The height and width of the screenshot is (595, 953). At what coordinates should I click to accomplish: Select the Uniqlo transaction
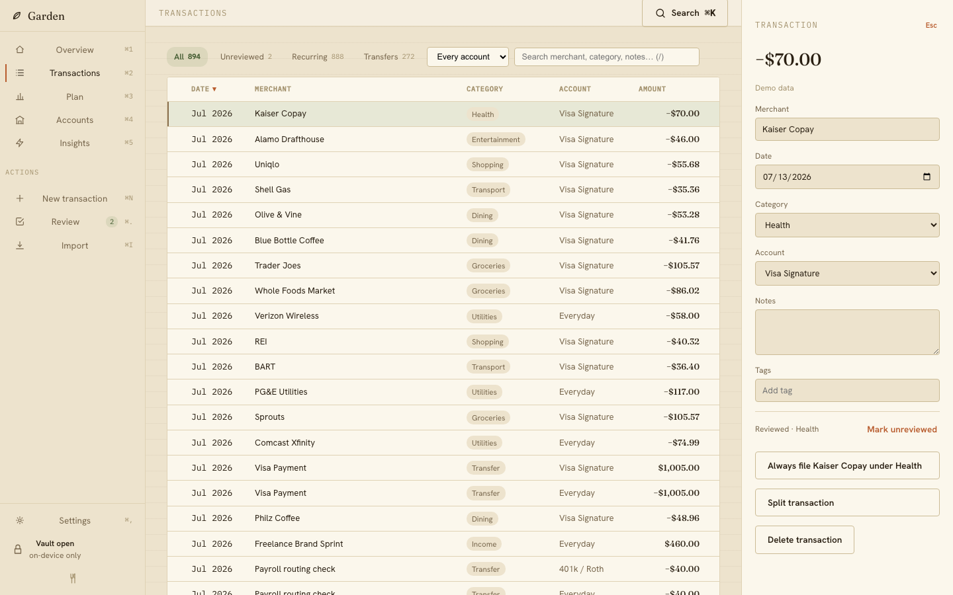(443, 165)
